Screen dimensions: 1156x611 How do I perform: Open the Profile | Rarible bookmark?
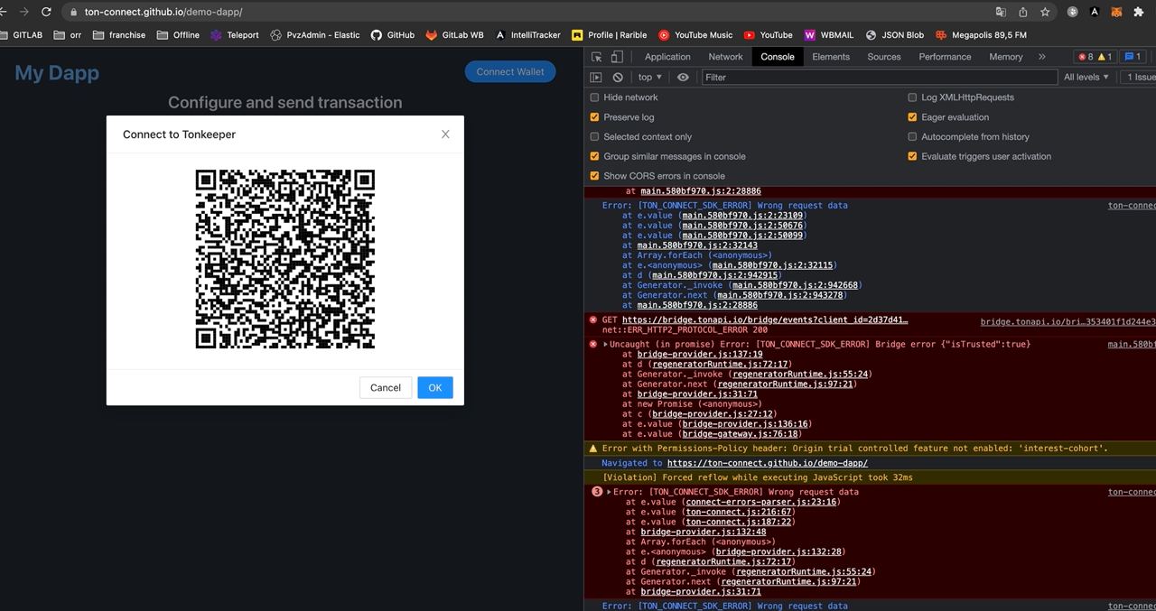[x=610, y=35]
